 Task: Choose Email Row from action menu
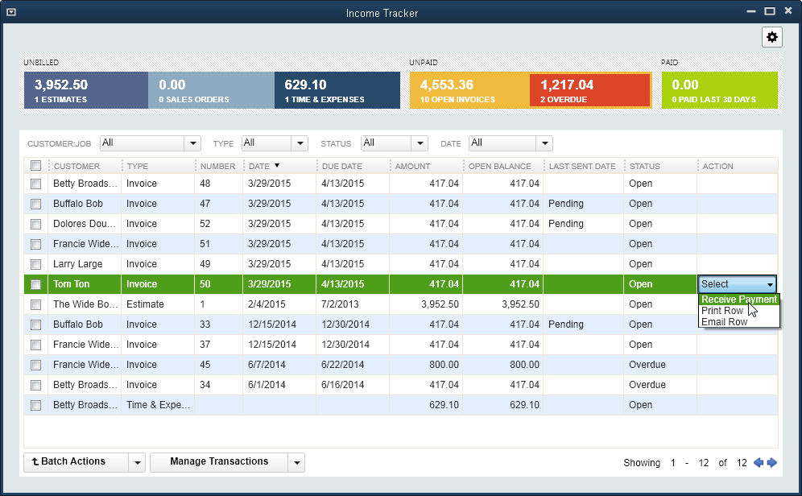point(725,322)
